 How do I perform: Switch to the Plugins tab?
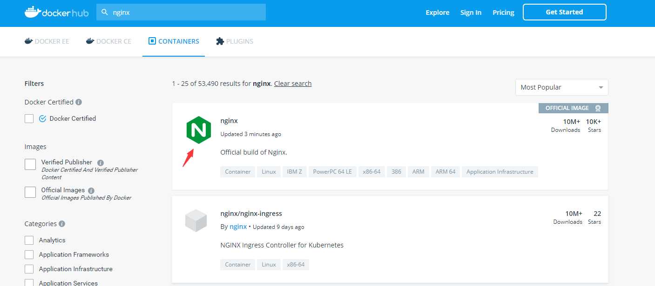235,41
